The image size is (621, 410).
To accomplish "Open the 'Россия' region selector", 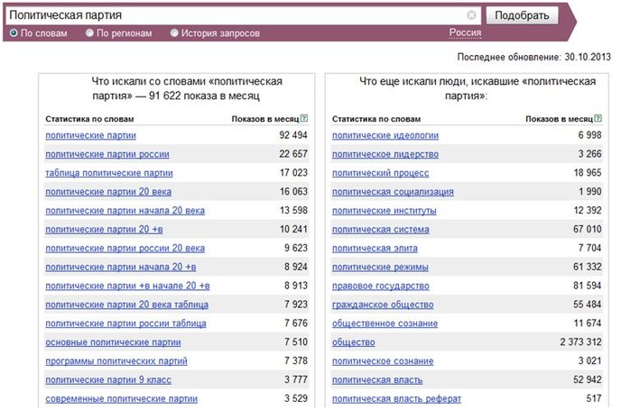I will [465, 32].
